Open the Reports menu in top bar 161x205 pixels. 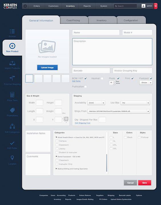click(x=87, y=6)
